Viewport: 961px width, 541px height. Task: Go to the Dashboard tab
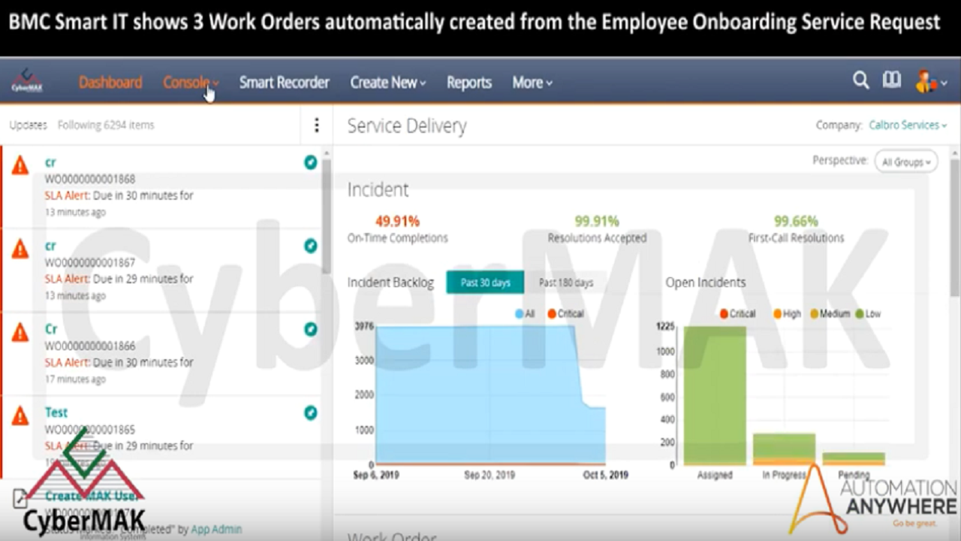tap(110, 83)
